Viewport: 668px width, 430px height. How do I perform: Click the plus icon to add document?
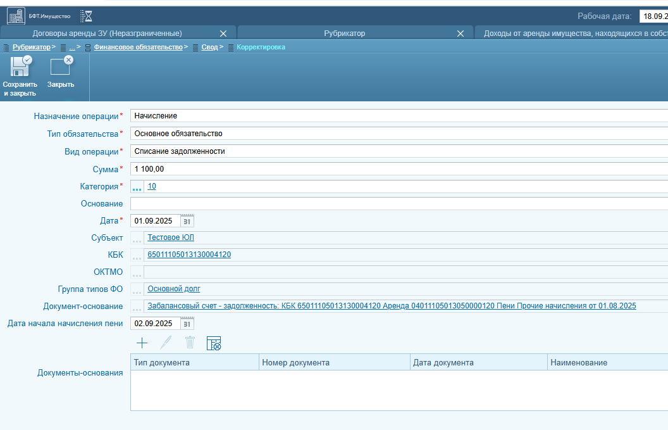(142, 343)
